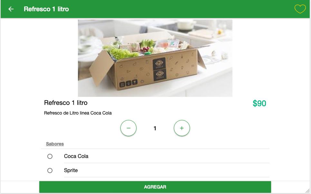
Task: Click the Refresco 1 litro header title
Action: click(x=46, y=9)
